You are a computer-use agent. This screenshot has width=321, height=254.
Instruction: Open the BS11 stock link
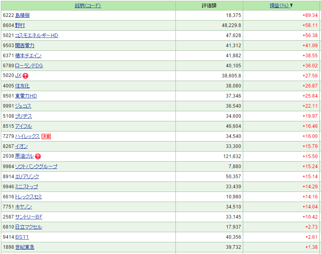[x=22, y=237]
